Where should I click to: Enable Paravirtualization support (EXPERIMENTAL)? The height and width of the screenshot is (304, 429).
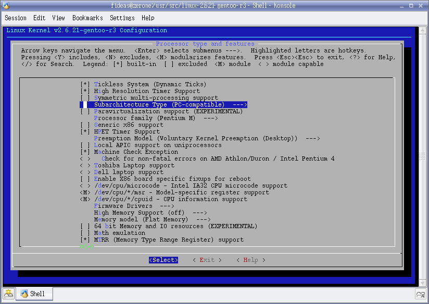(x=161, y=111)
